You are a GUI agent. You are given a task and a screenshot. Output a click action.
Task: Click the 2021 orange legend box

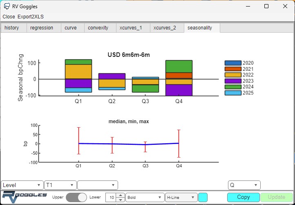[233, 69]
